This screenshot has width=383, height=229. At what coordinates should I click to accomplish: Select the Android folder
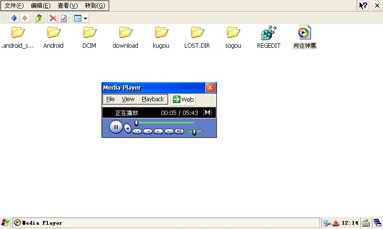[54, 37]
